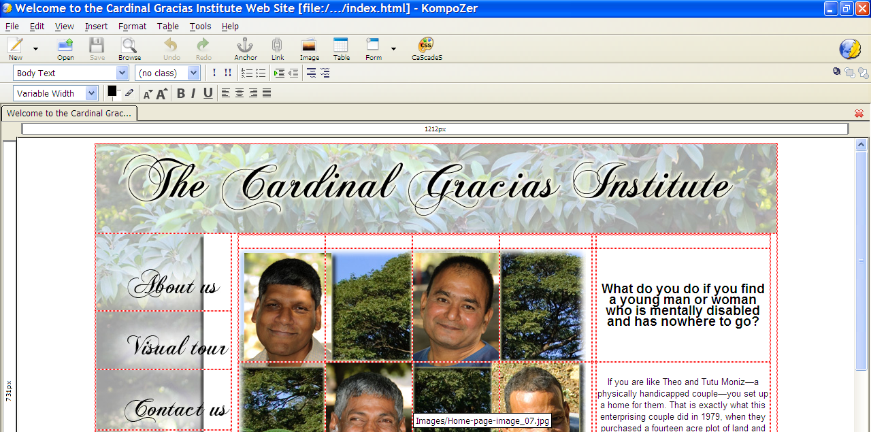Toggle italic formatting
Image resolution: width=871 pixels, height=432 pixels.
pyautogui.click(x=194, y=93)
